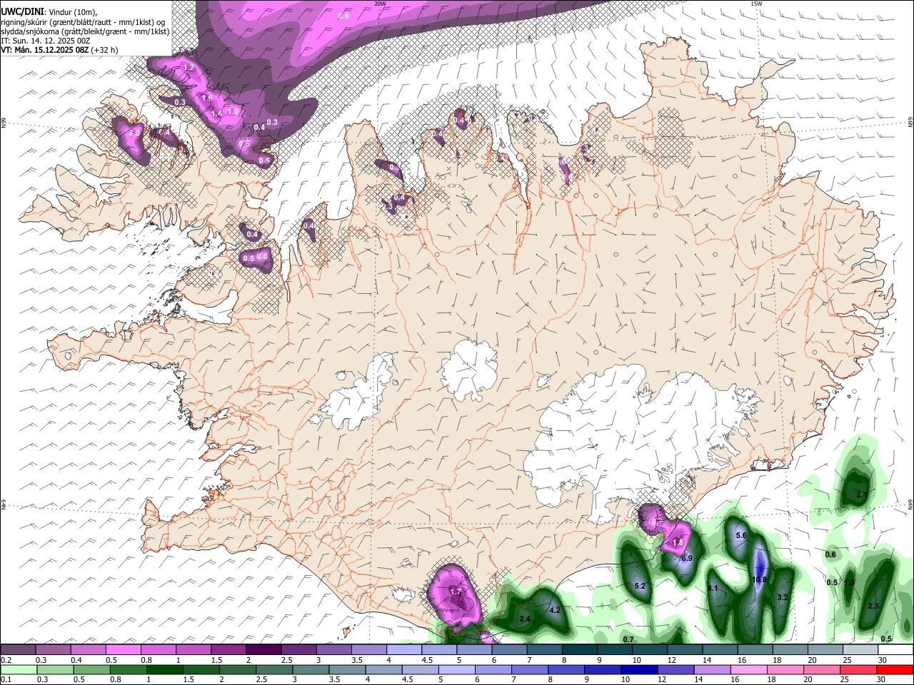Click the 1.8 snow value on the map
The image size is (914, 685).
tap(678, 542)
